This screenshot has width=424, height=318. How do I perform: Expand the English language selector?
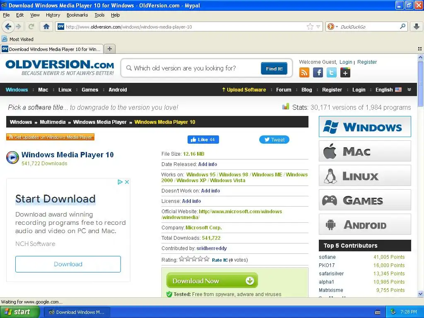pyautogui.click(x=388, y=90)
